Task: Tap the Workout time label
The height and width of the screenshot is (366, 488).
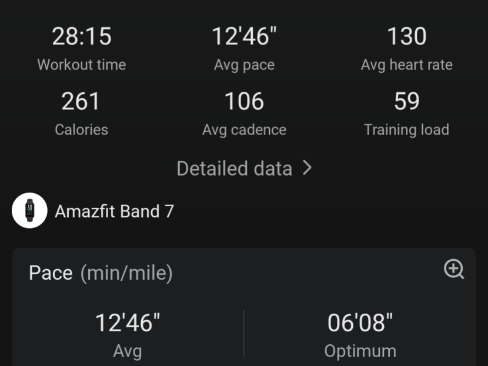Action: [x=82, y=65]
